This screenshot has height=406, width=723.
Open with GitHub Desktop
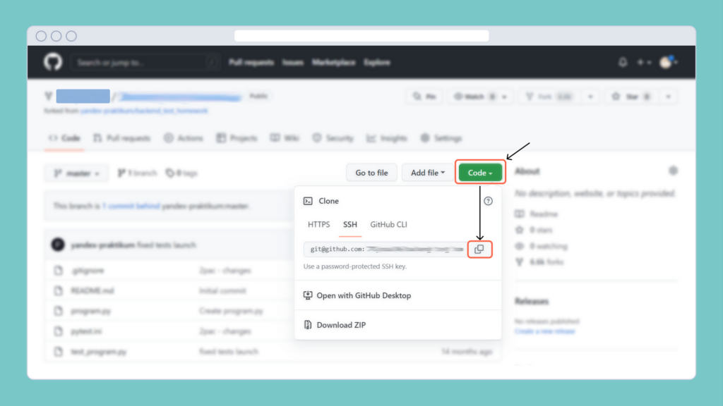[364, 295]
